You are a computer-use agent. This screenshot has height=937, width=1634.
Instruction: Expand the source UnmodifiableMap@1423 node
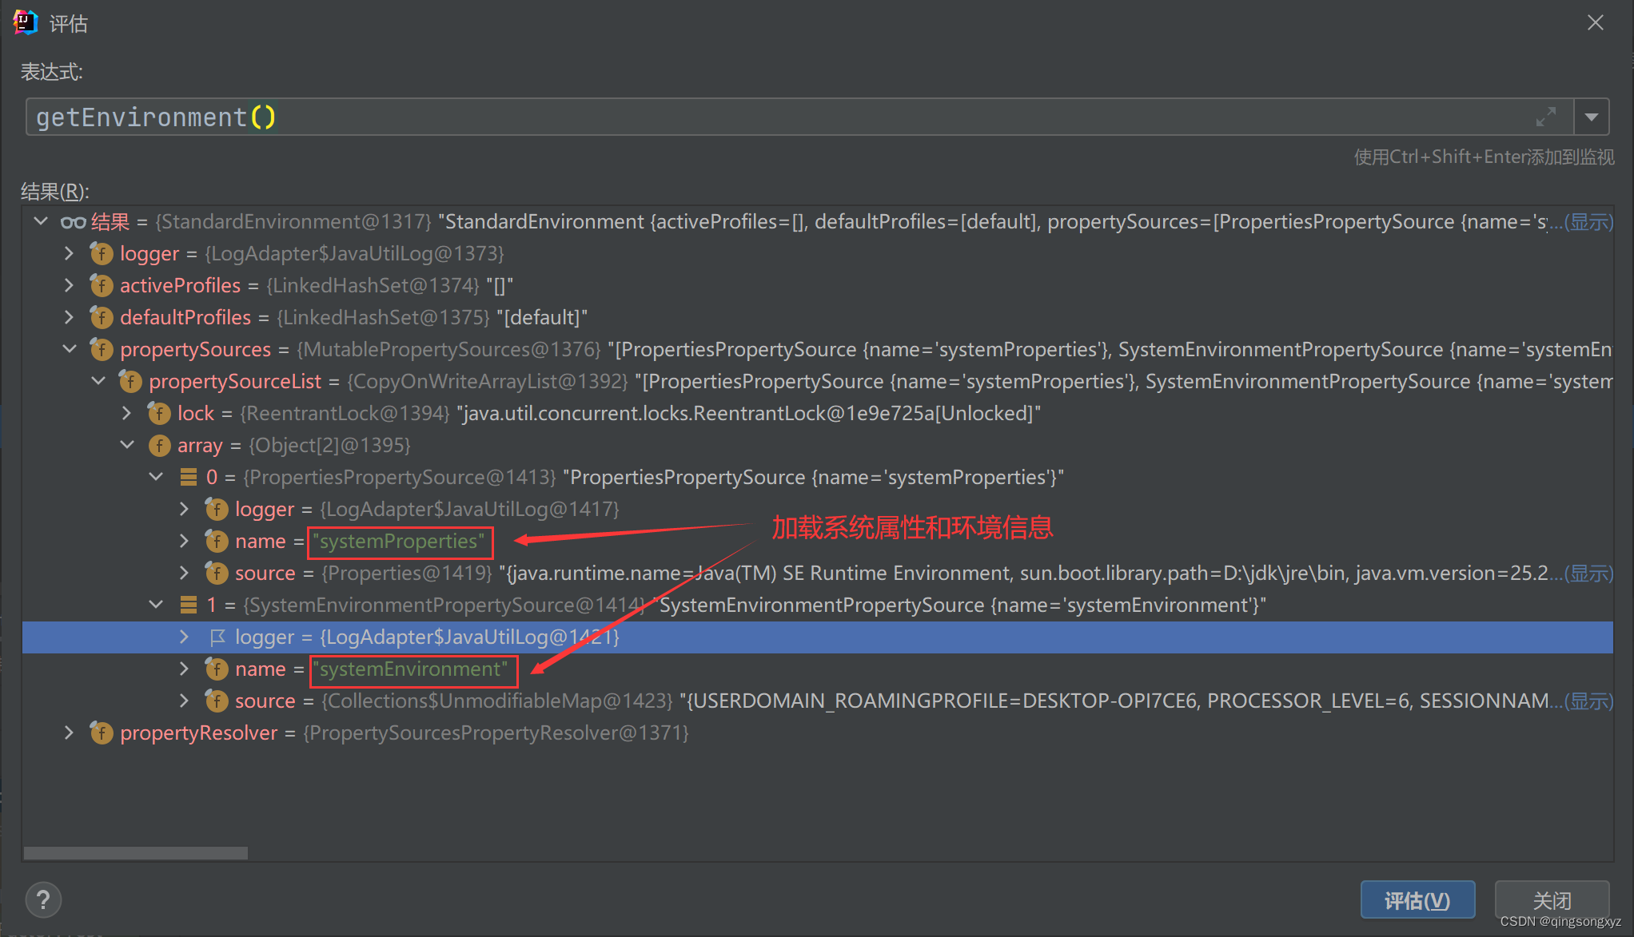pos(185,701)
